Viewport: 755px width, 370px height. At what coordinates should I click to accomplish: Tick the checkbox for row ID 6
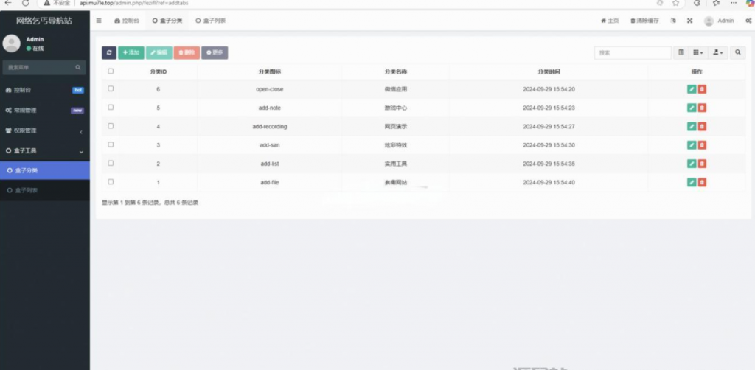click(x=111, y=88)
